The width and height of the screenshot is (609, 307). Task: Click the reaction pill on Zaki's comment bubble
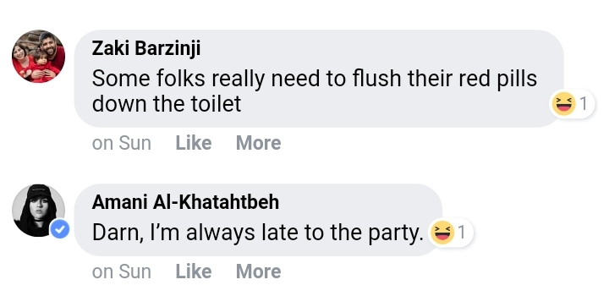pos(572,104)
